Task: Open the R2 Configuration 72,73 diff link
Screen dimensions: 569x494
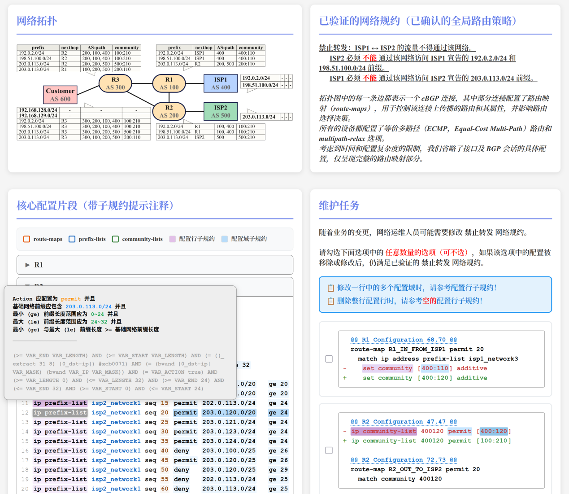Action: (404, 460)
